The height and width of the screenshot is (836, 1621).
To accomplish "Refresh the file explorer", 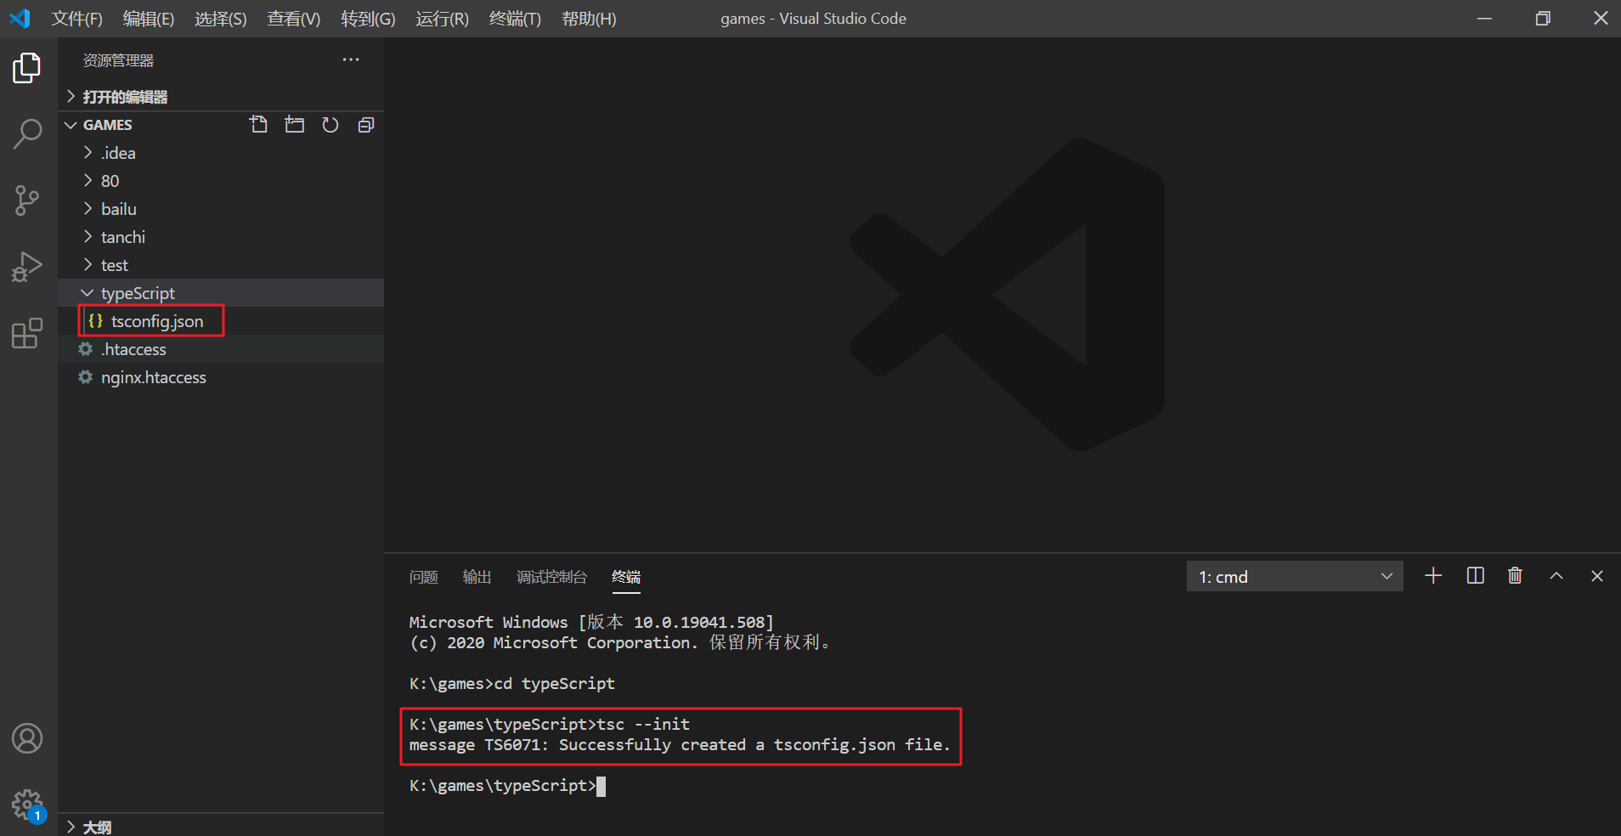I will pos(330,124).
